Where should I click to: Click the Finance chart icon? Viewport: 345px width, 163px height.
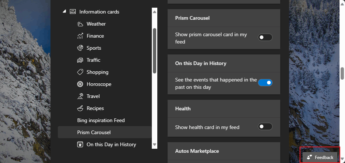[80, 36]
